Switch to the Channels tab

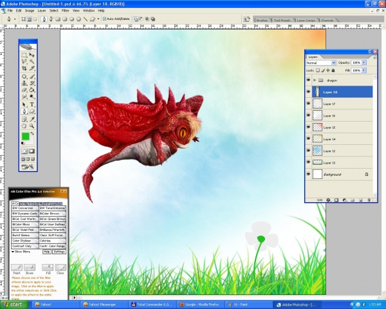[327, 20]
